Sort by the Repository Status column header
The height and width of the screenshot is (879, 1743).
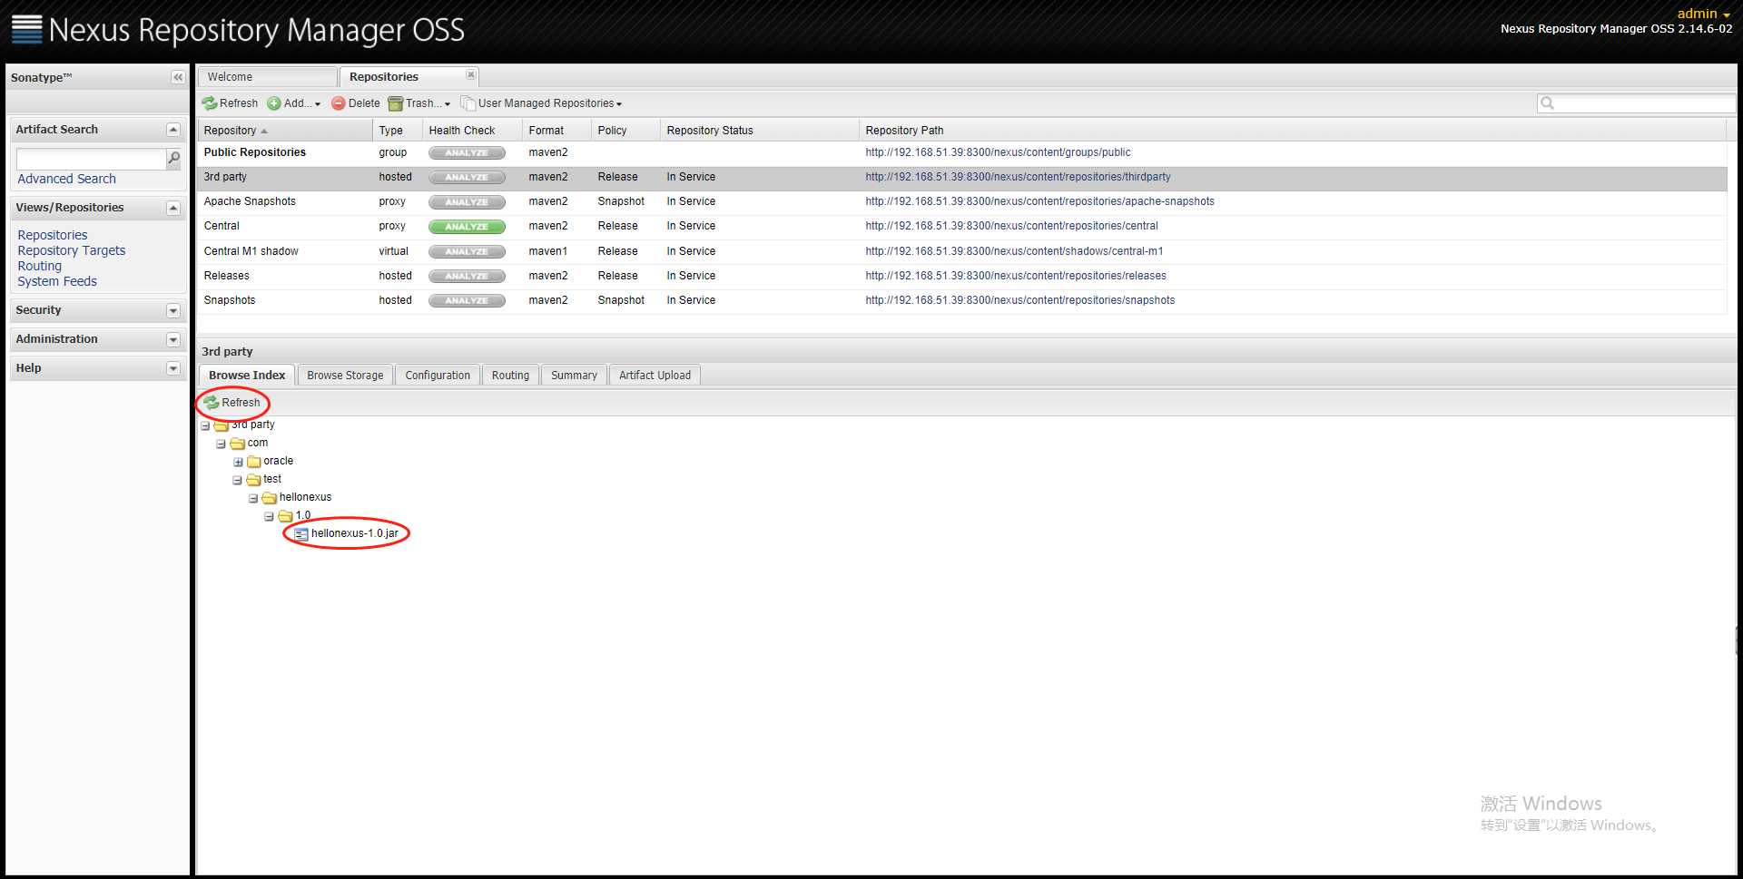[x=759, y=131]
